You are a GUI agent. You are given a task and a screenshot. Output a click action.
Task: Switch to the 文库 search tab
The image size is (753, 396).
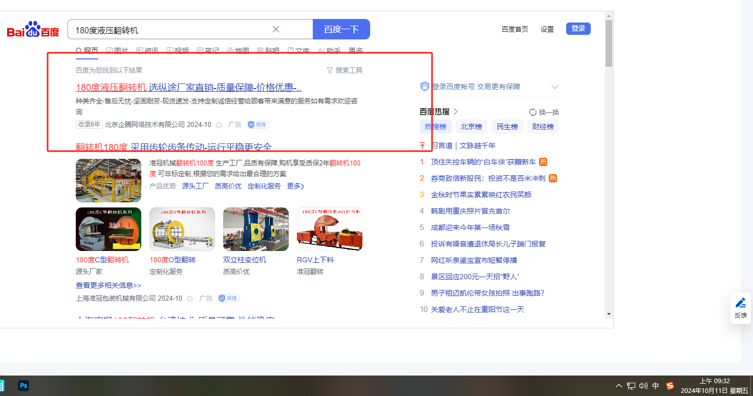tap(299, 51)
